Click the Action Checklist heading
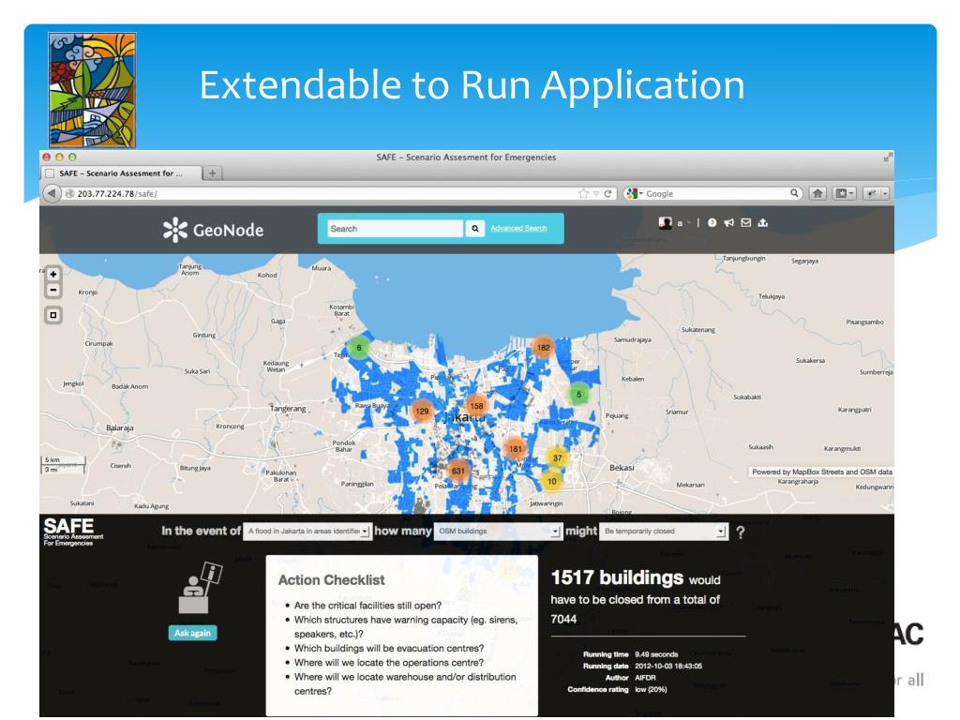This screenshot has width=960, height=720. coord(331,579)
